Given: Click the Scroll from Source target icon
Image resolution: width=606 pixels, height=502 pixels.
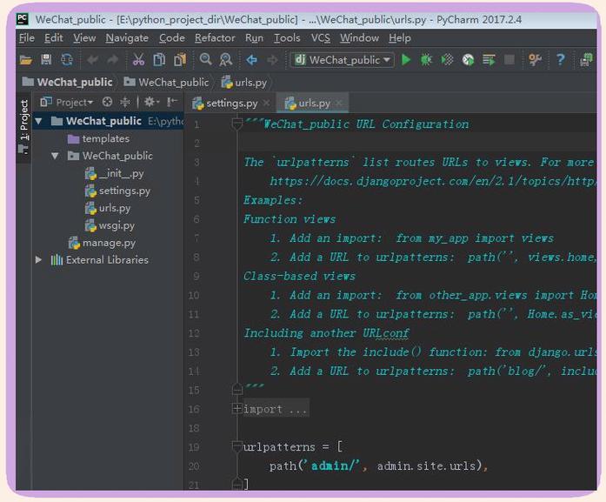Looking at the screenshot, I should coord(107,102).
